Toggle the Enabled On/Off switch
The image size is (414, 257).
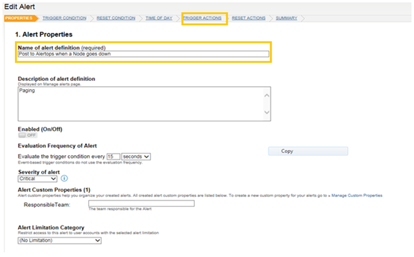click(x=28, y=136)
